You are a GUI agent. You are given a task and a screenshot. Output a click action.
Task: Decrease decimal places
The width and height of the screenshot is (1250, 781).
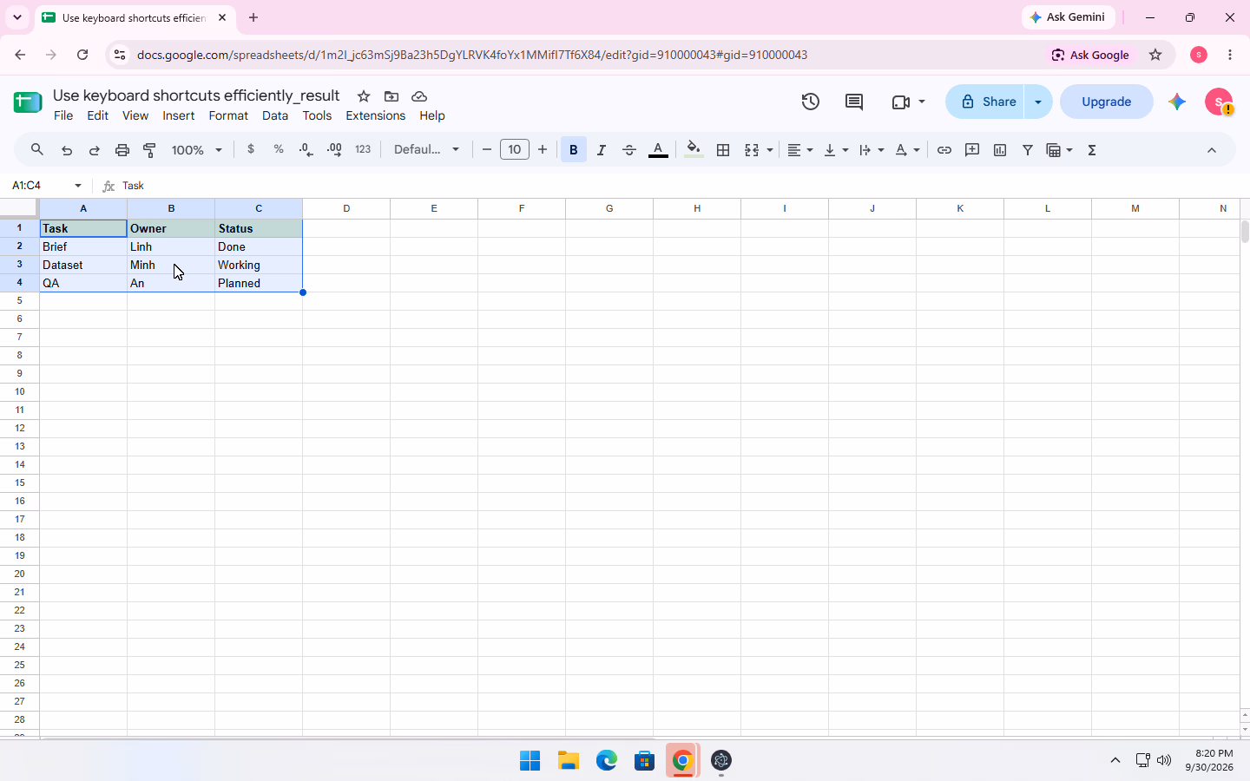(306, 149)
